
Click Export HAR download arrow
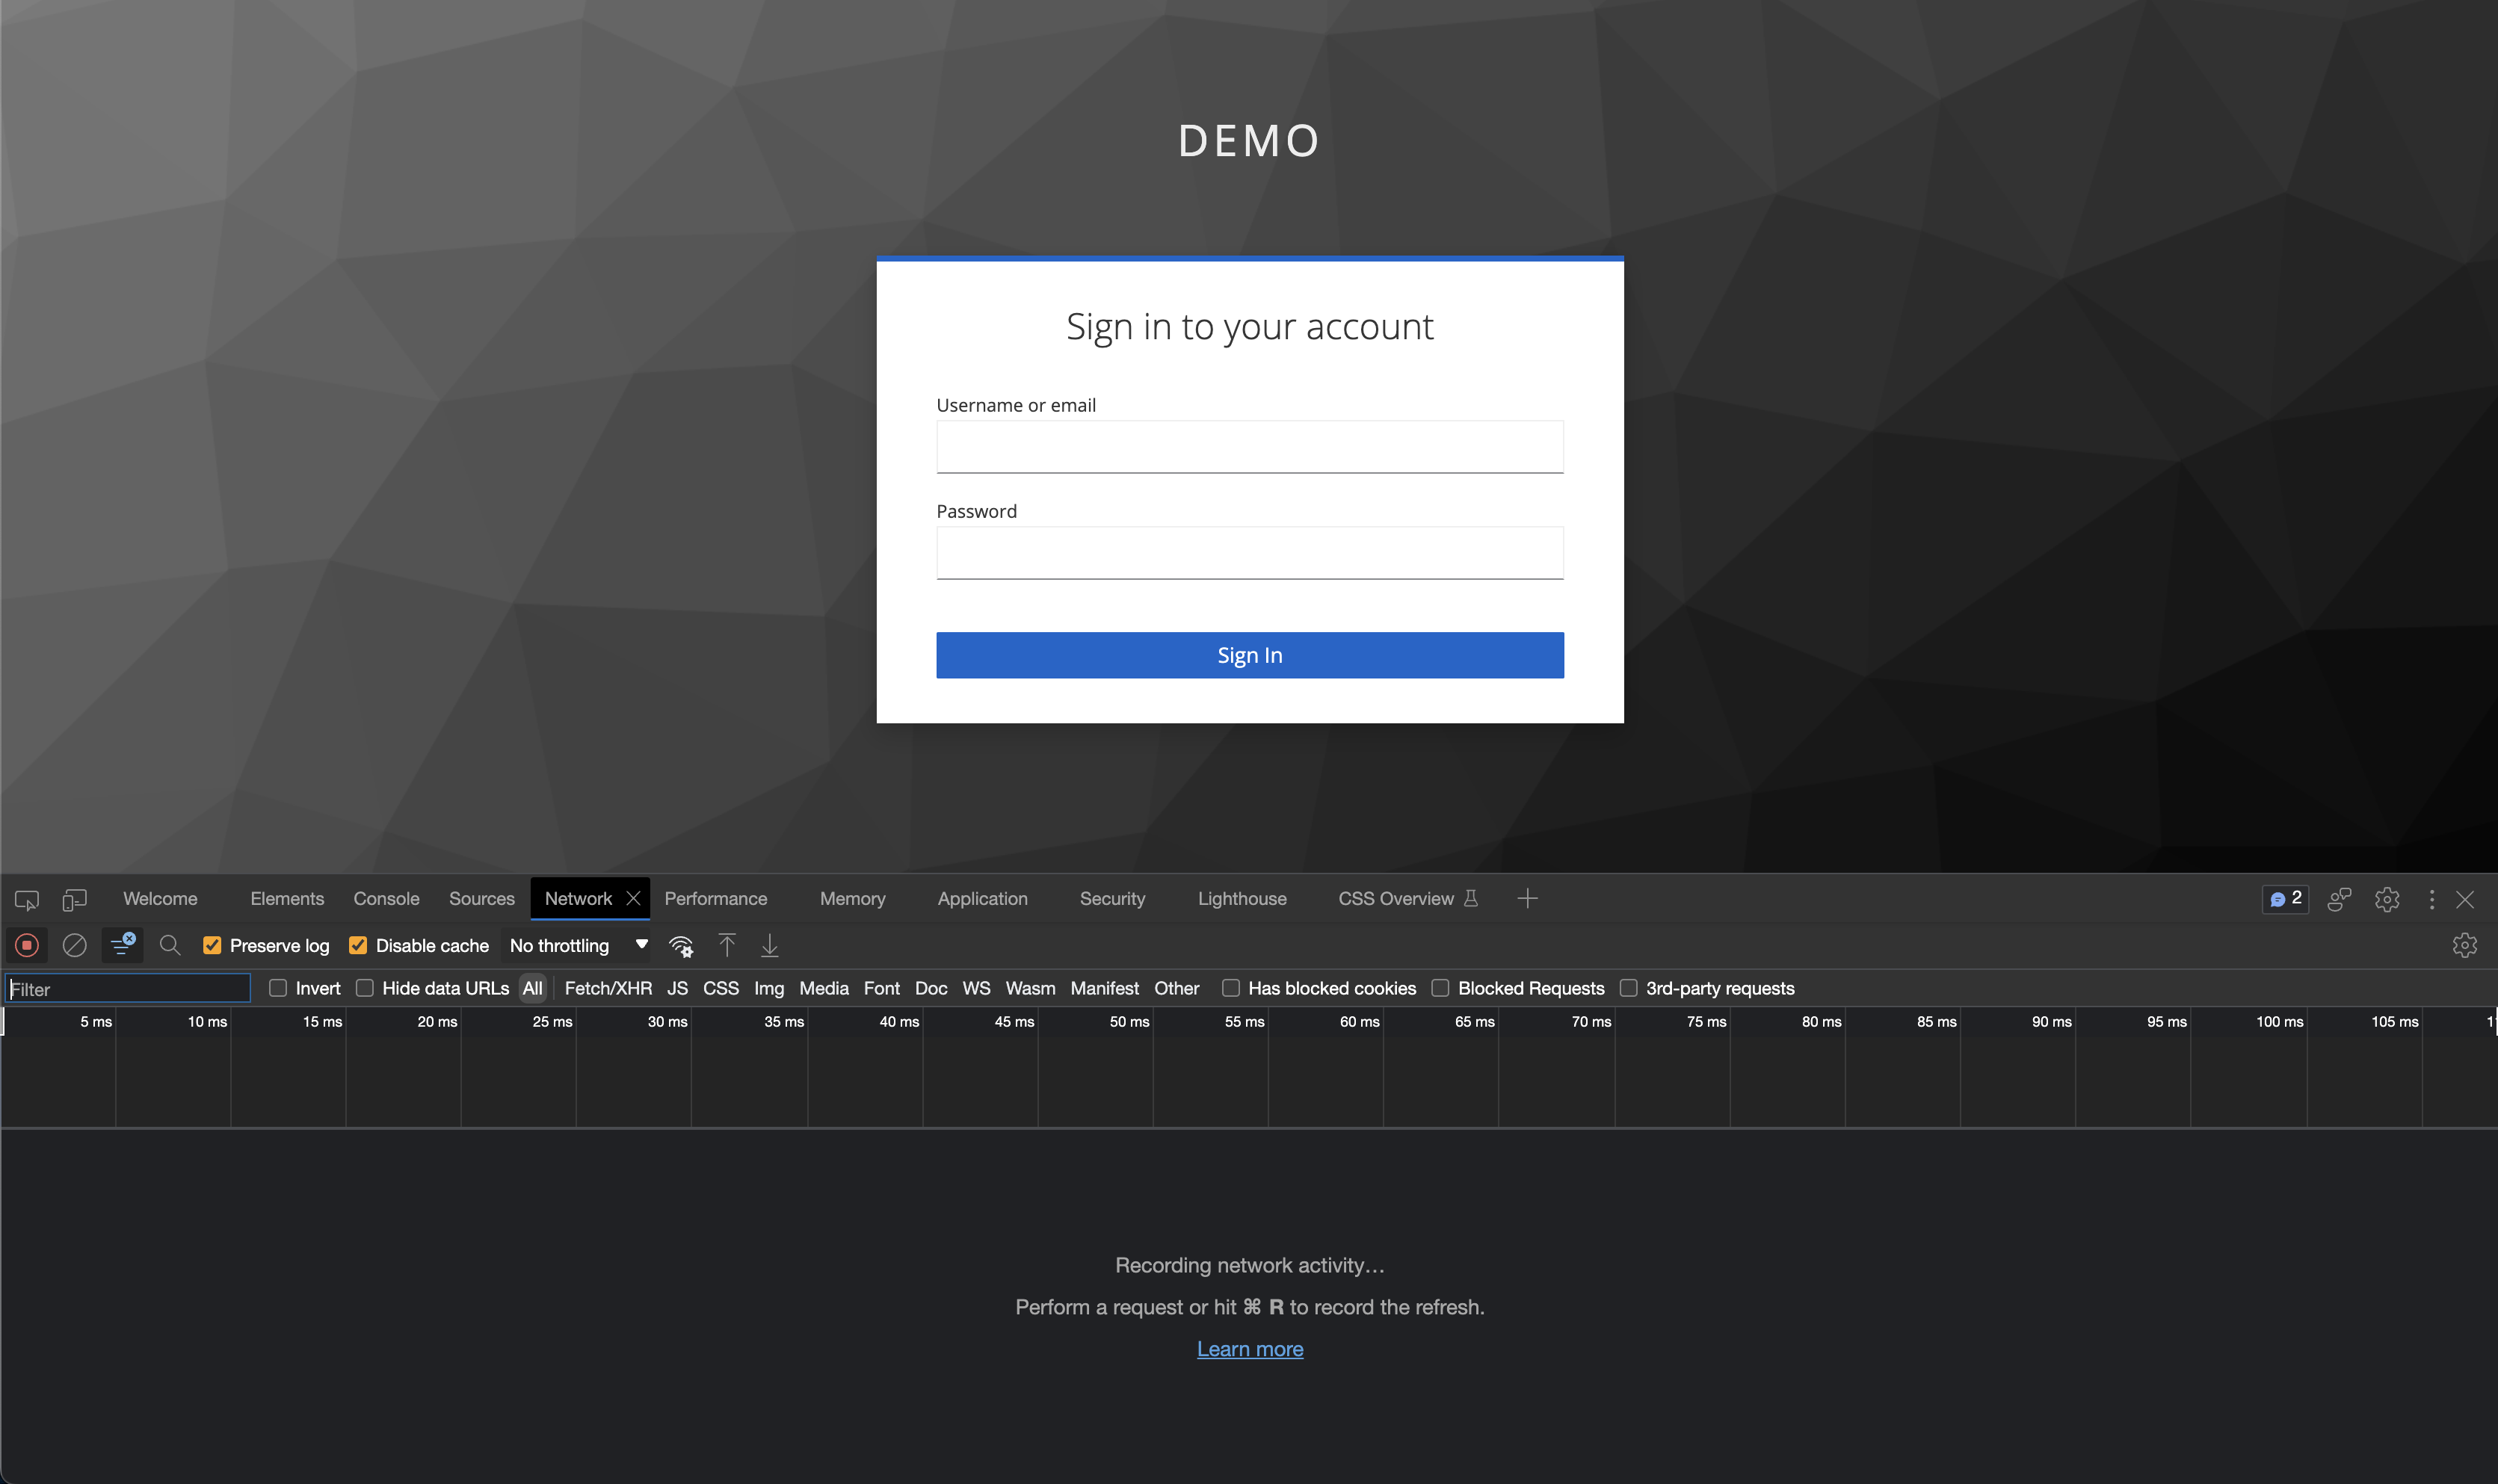click(770, 945)
